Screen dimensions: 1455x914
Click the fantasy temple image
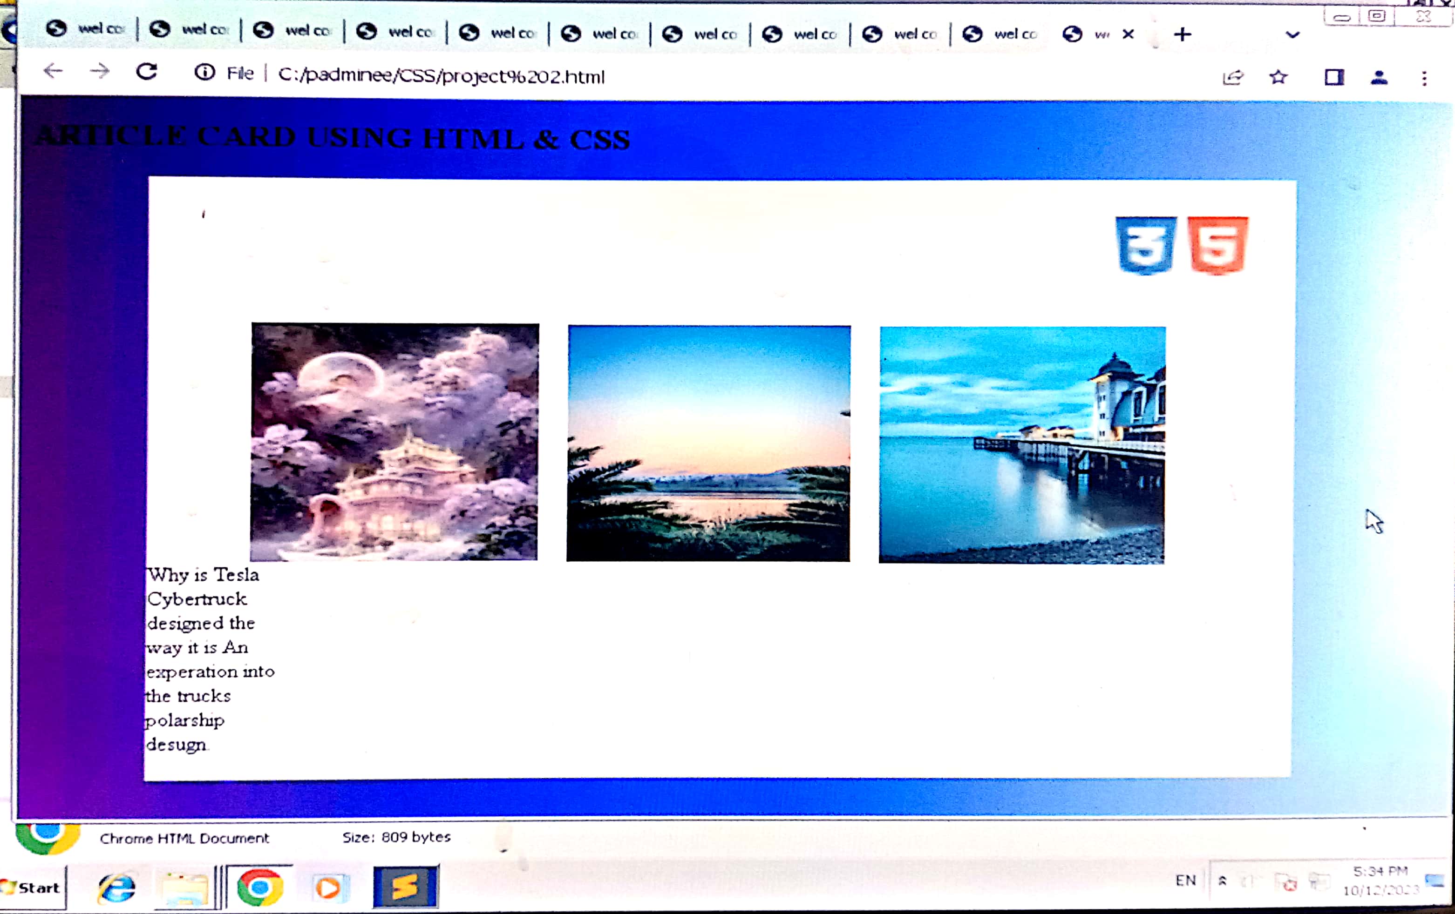394,442
